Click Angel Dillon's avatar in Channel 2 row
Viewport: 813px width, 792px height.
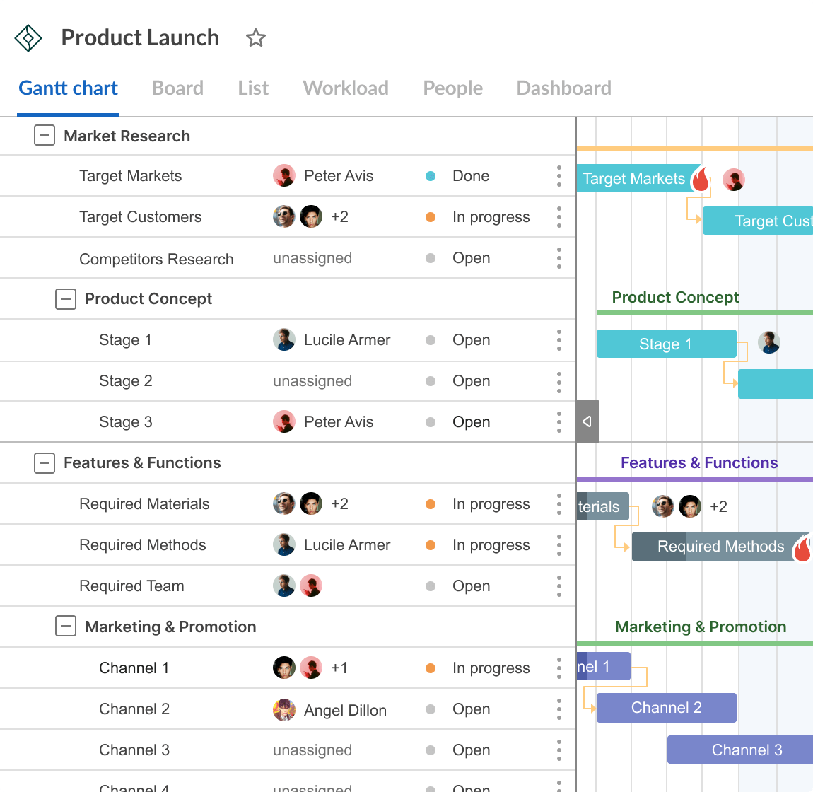(284, 710)
